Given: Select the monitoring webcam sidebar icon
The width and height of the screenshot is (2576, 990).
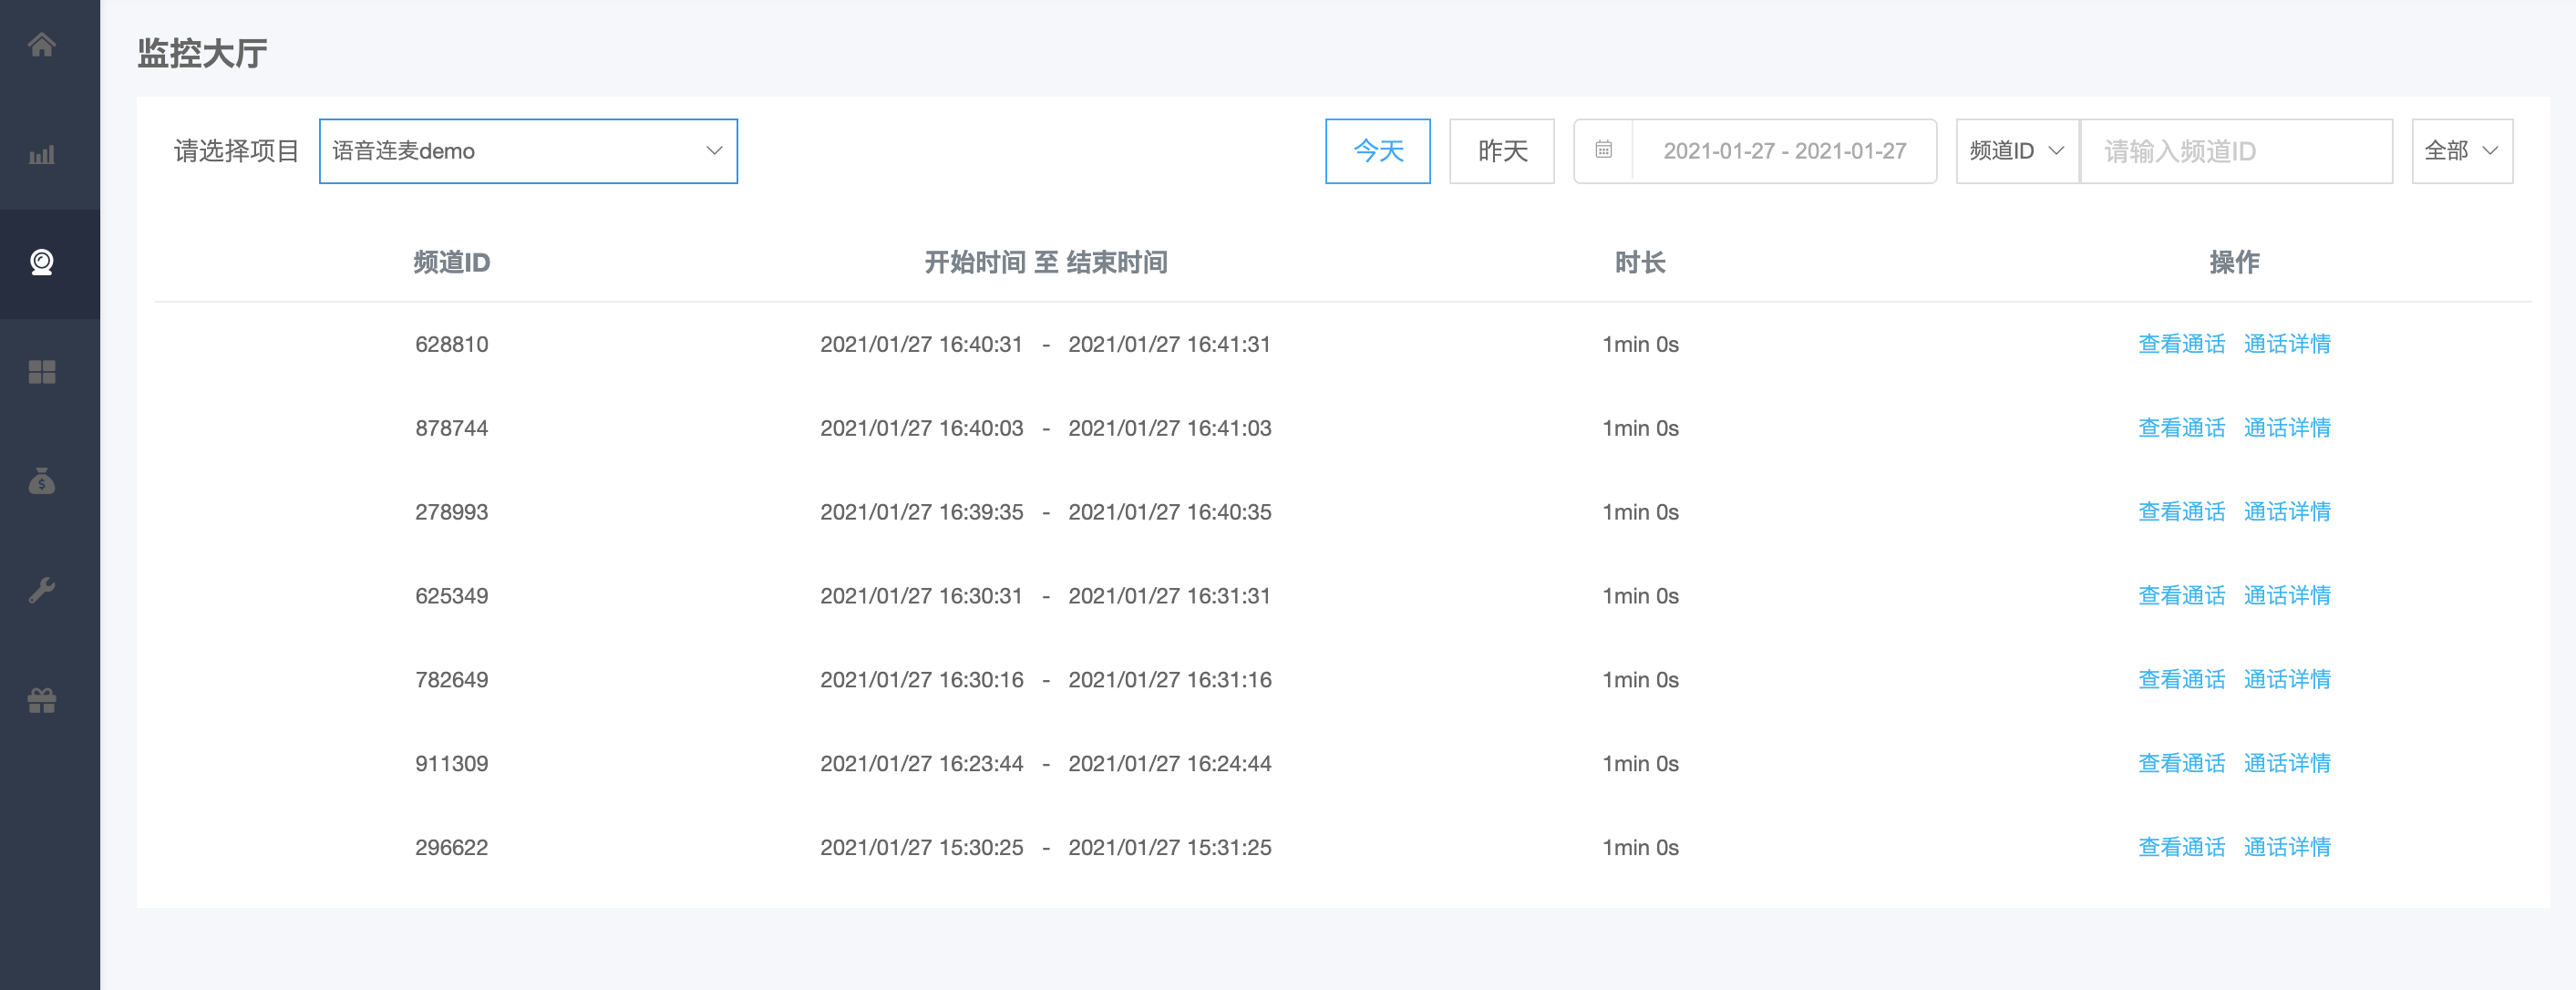Looking at the screenshot, I should point(42,263).
